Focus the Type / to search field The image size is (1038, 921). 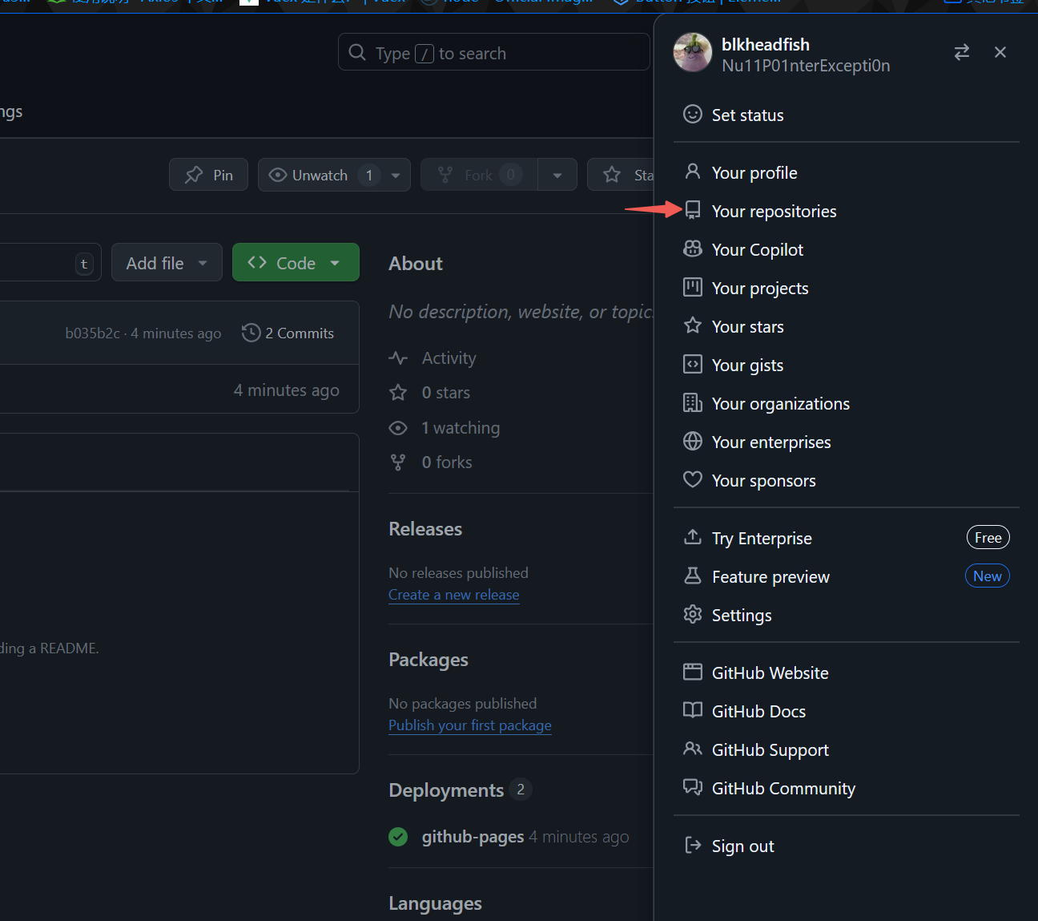click(494, 52)
